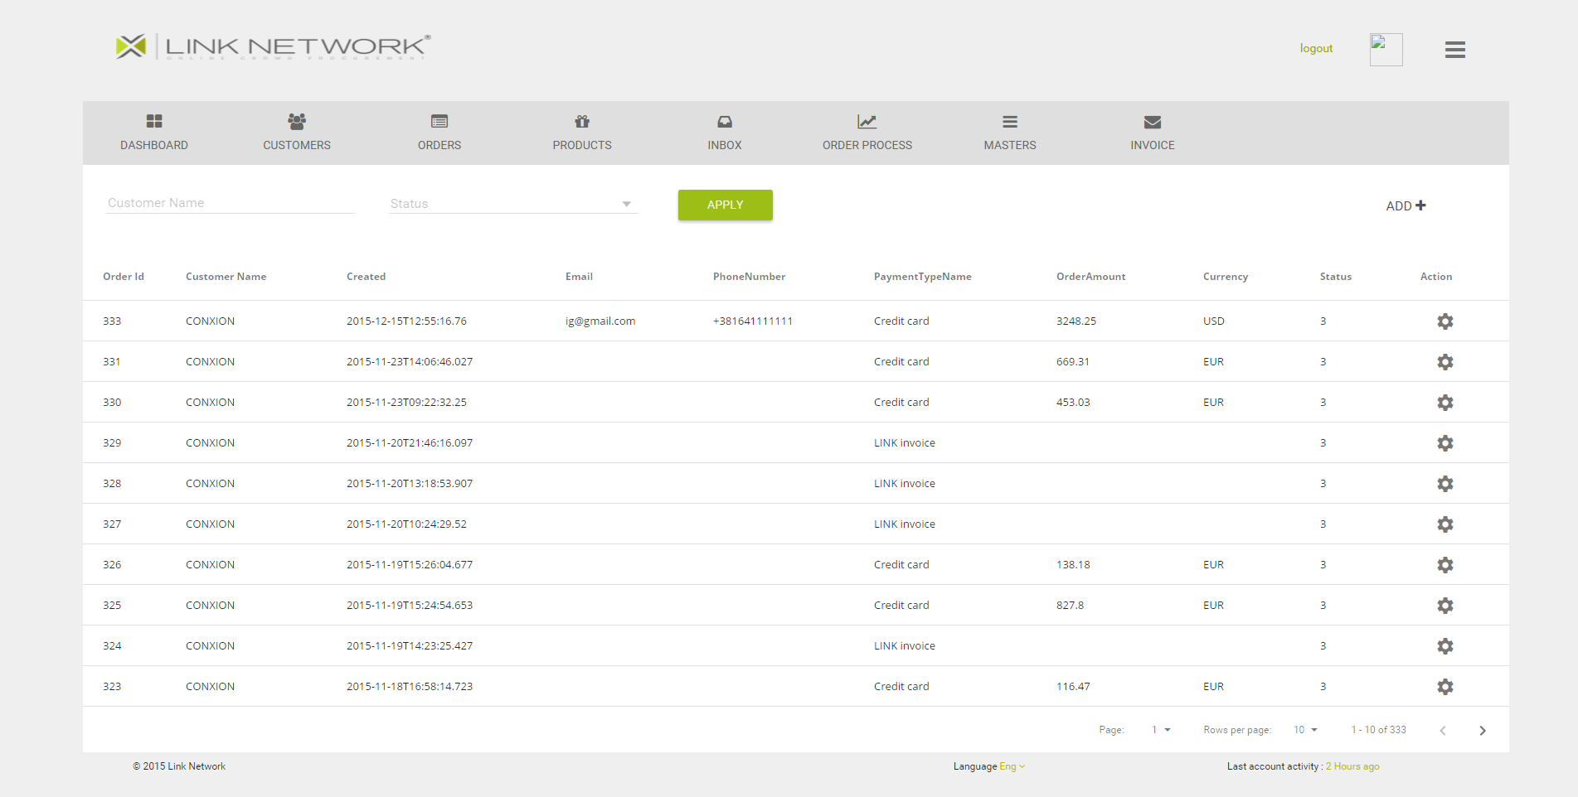Click the created date 2015-11-23T14:06:46.027
This screenshot has height=797, width=1578.
coord(410,362)
